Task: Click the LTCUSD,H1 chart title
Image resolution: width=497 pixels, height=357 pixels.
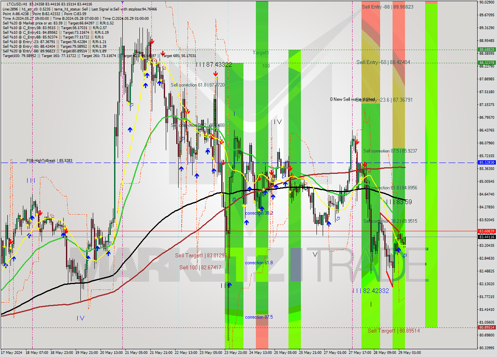Action: (17, 4)
